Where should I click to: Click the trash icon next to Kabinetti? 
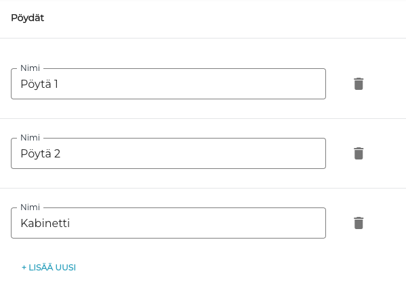359,223
